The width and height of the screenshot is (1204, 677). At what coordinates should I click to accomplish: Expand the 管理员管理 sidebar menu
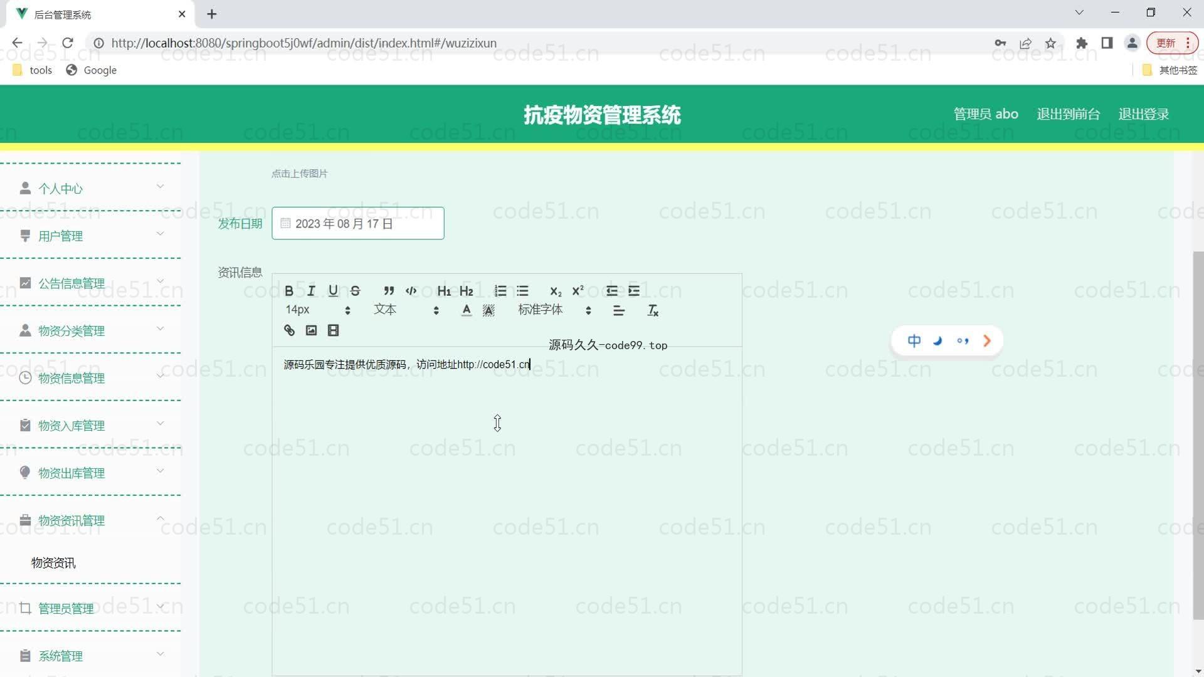coord(91,608)
